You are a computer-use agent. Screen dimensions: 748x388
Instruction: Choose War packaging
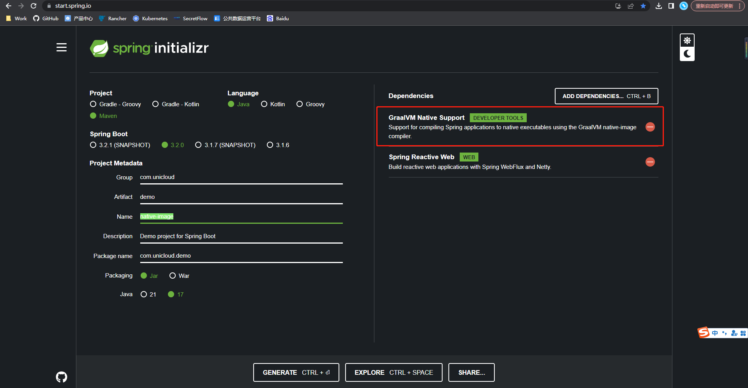(x=180, y=276)
